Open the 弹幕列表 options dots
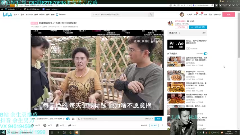Viewport: 240px width, 135px height. click(179, 33)
